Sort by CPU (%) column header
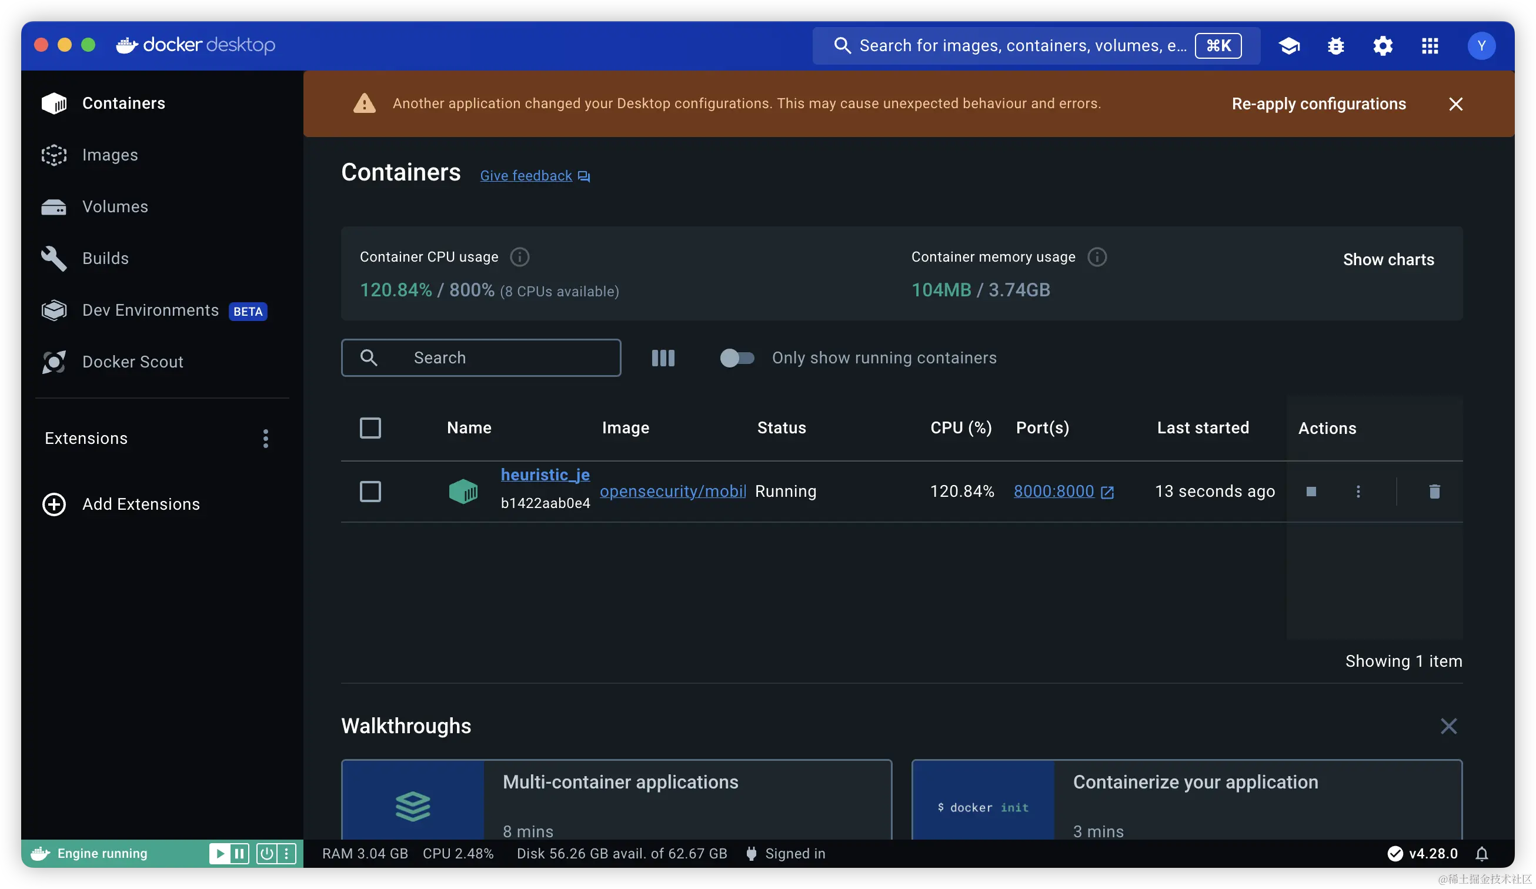Viewport: 1536px width, 889px height. pos(961,428)
